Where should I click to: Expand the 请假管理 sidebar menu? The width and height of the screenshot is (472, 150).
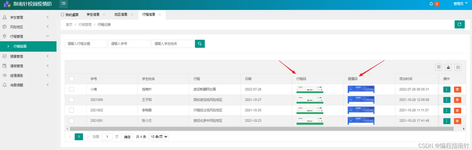click(x=28, y=66)
